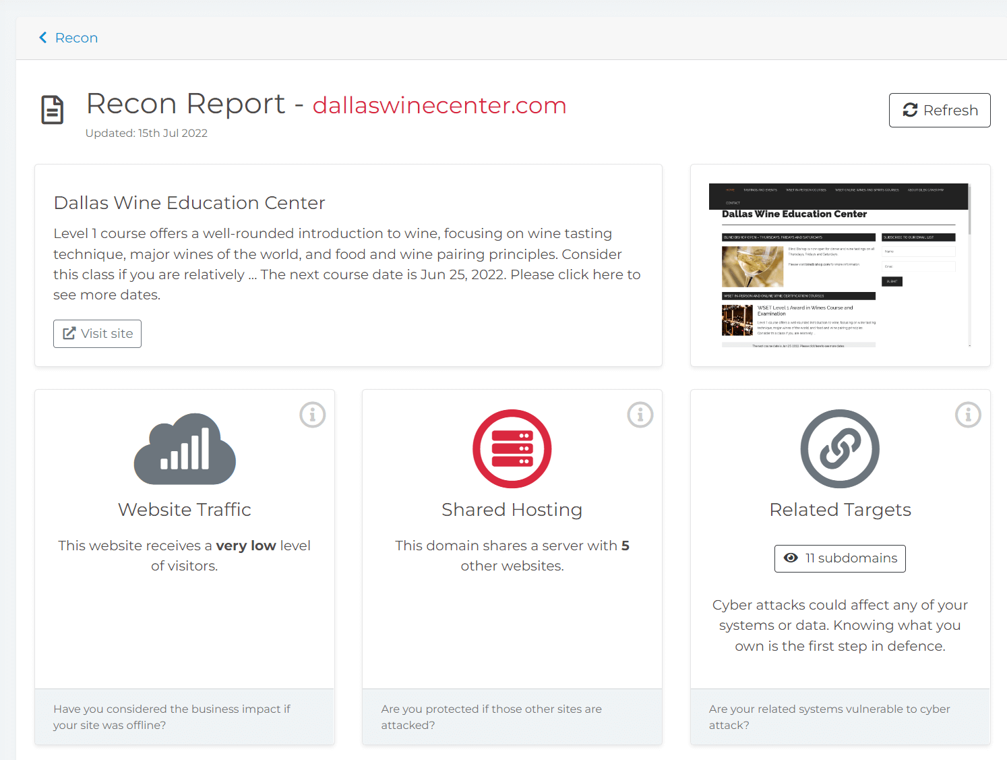This screenshot has width=1007, height=760.
Task: Click the red Shared Hosting server icon
Action: click(512, 449)
